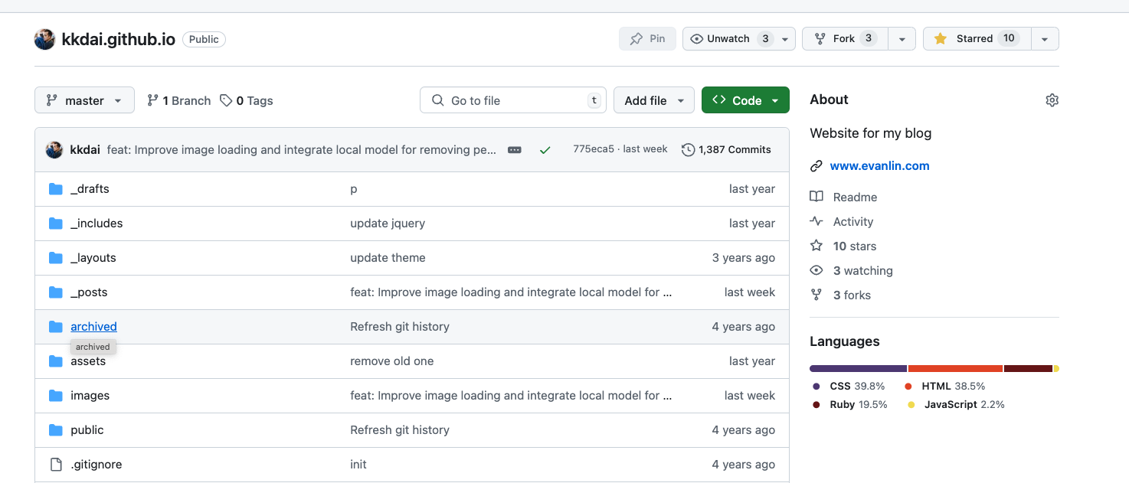Viewport: 1129px width, 483px height.
Task: Open the CSS 39.8% language link
Action: pyautogui.click(x=849, y=386)
